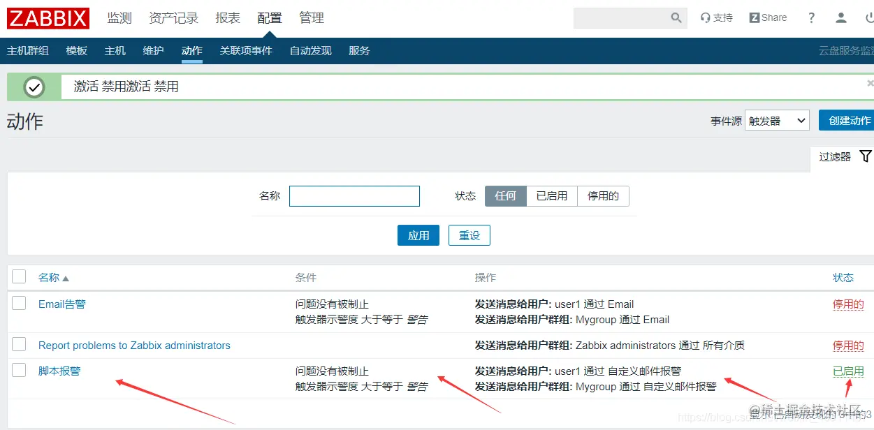Viewport: 874px width, 430px height.
Task: Go to 主机群组 submenu
Action: tap(28, 51)
